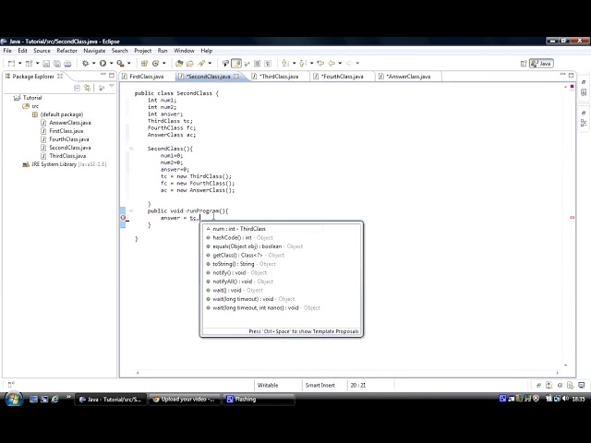Open 'Upload your video' taskbar window
The width and height of the screenshot is (591, 443).
pyautogui.click(x=185, y=400)
